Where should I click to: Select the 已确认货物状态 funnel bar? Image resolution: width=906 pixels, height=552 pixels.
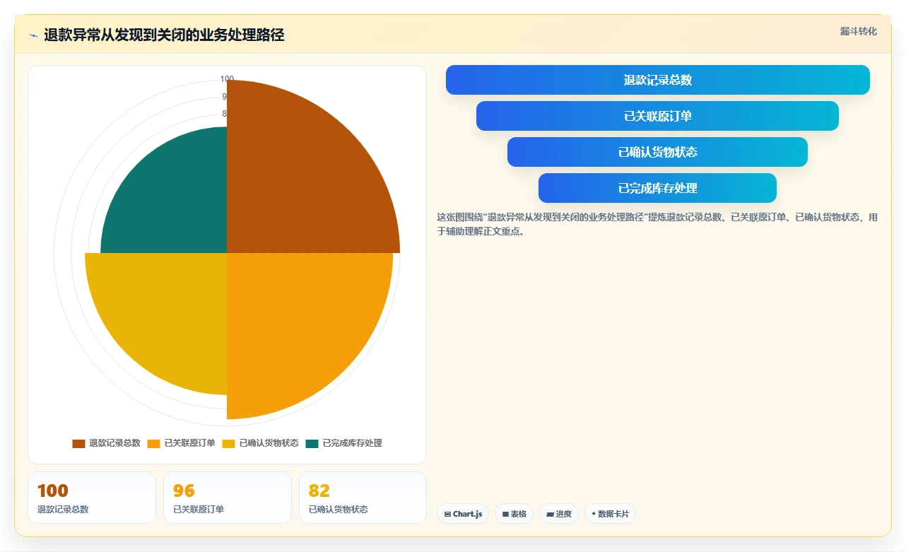pos(657,152)
